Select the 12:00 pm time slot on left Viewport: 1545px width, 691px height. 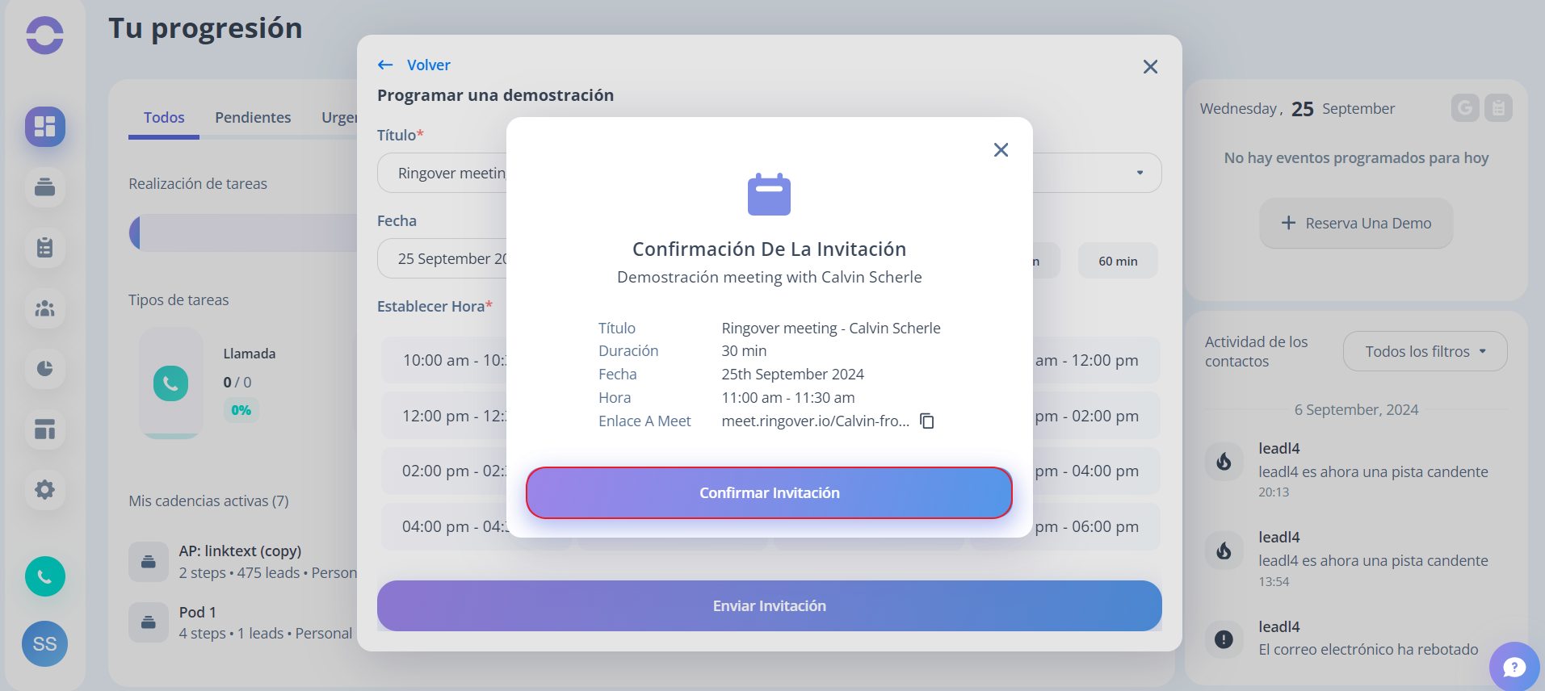pos(444,416)
